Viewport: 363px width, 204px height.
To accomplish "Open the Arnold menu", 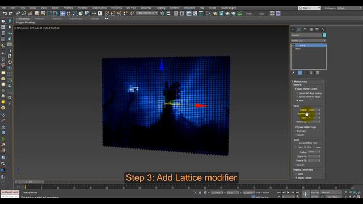I will (x=212, y=8).
